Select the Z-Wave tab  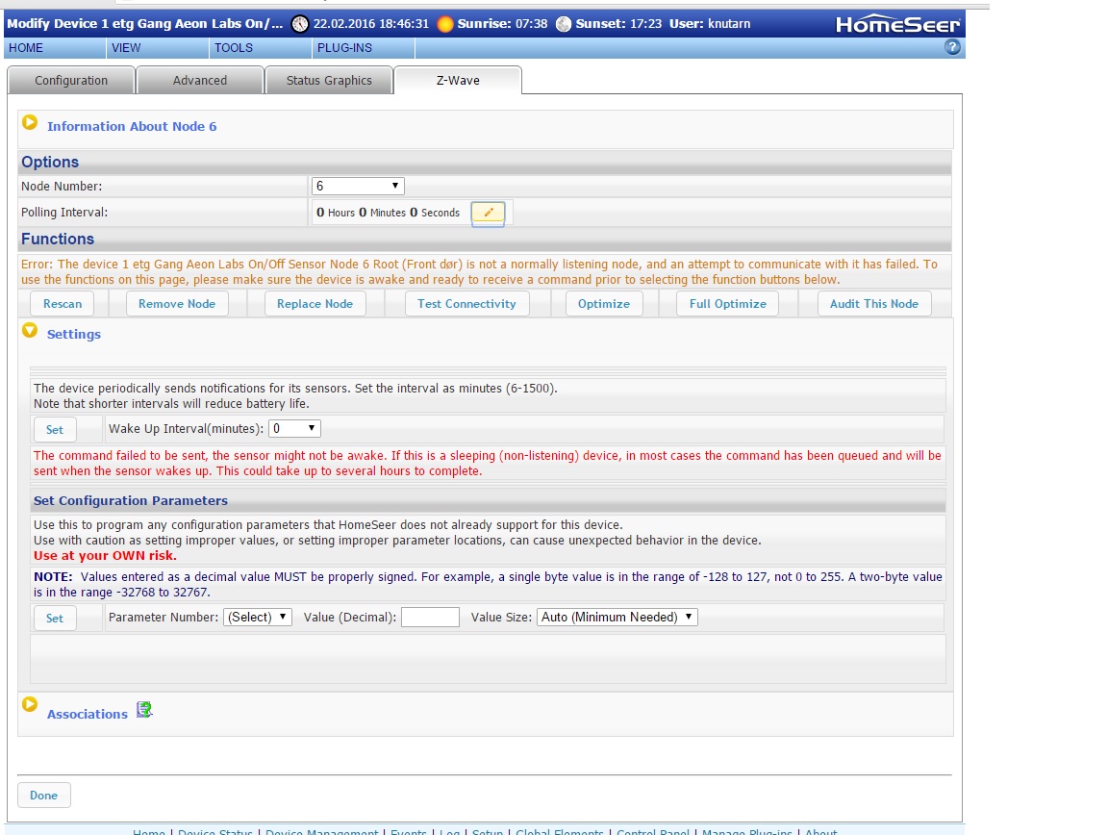coord(458,80)
